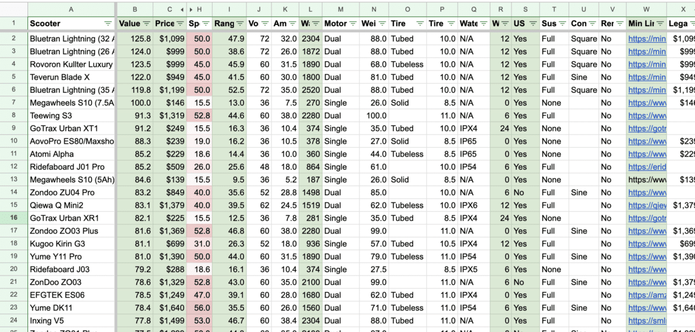Select the tire size cell '10.5'
This screenshot has height=332, width=695.
(443, 244)
